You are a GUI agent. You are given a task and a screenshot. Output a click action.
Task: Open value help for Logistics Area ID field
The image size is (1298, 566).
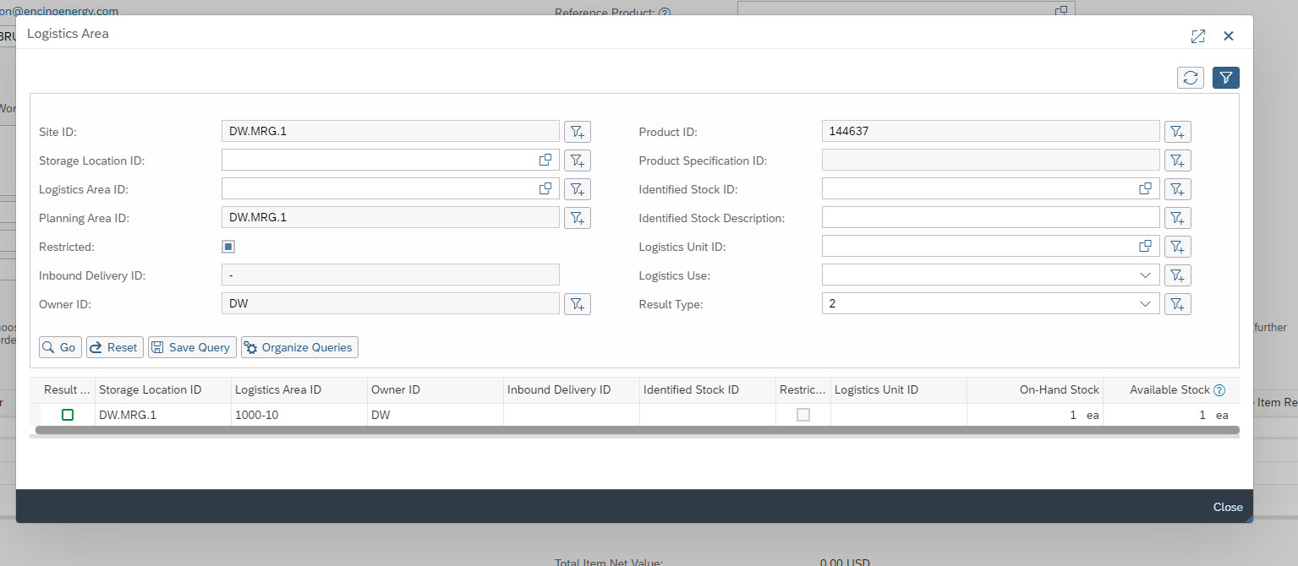coord(545,188)
